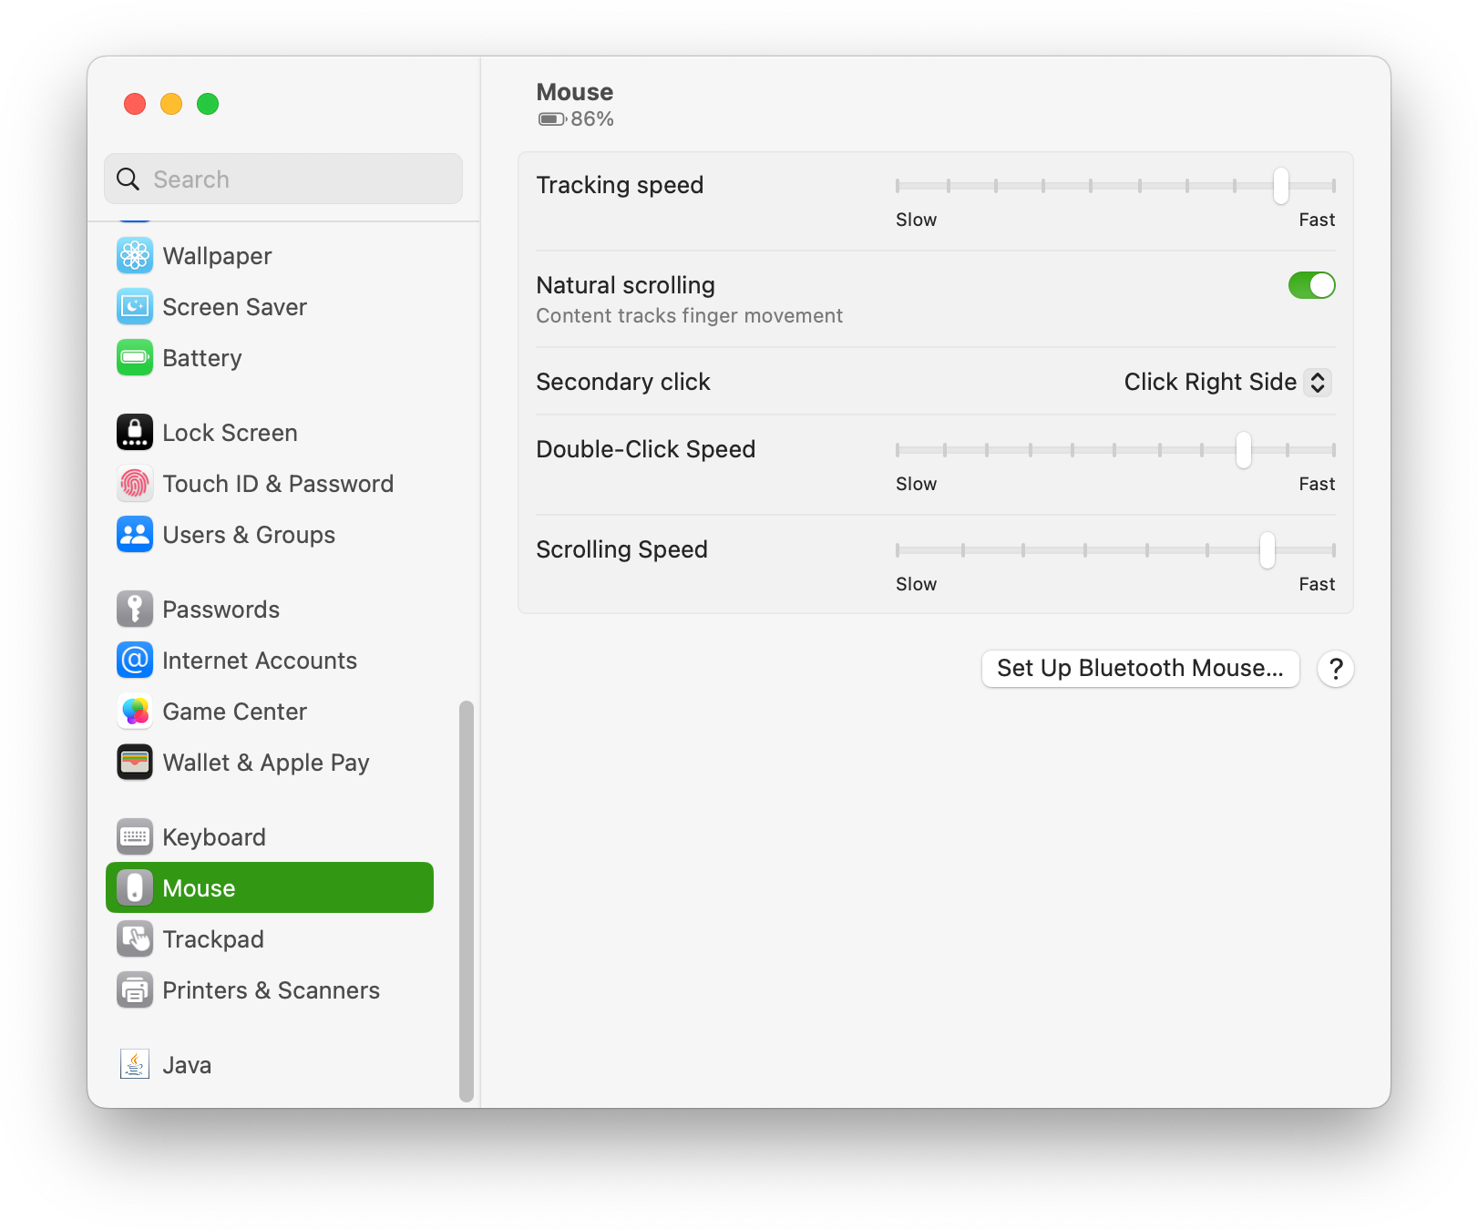
Task: Click the Lock Screen padlock icon
Action: (135, 433)
